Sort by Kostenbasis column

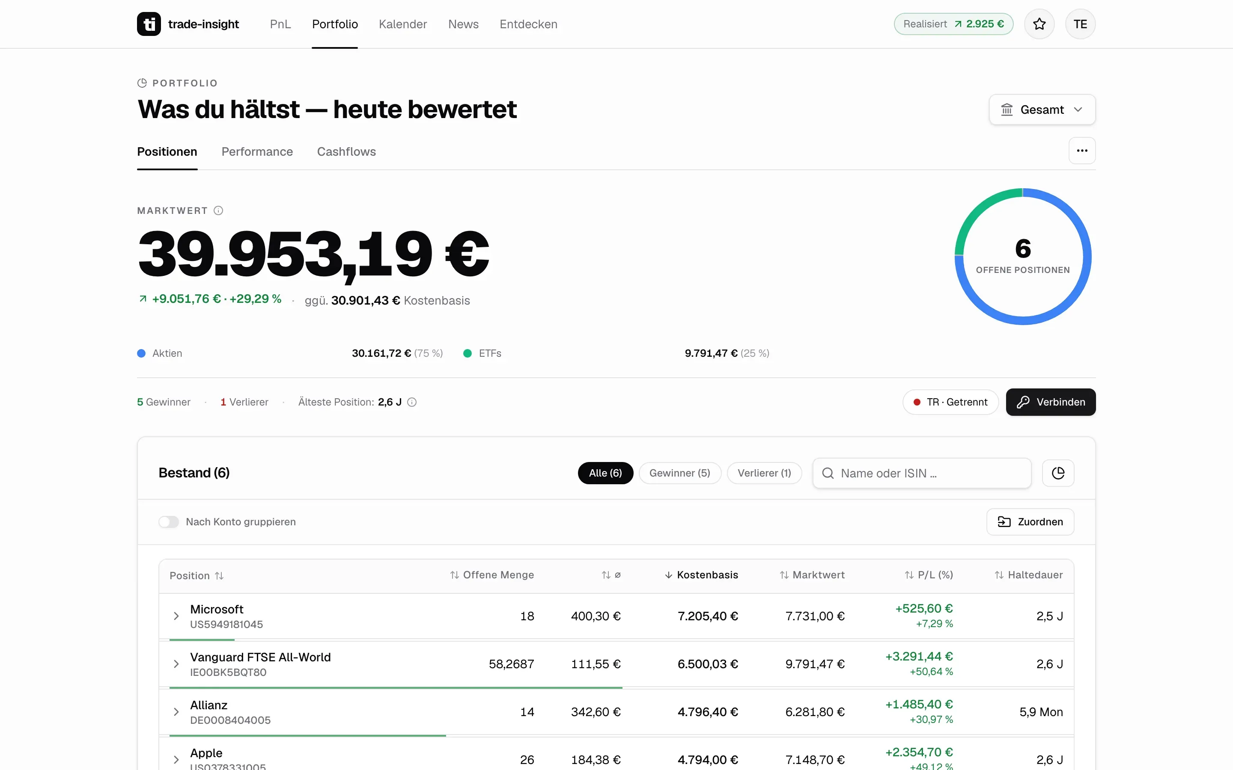click(701, 575)
